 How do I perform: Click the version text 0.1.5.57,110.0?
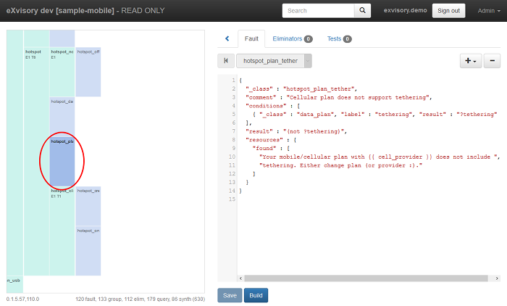[22, 299]
